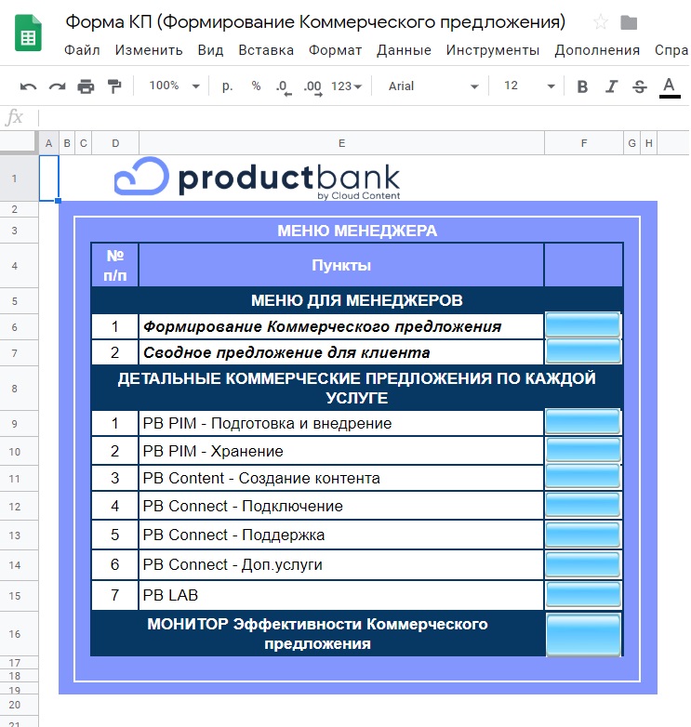Click the Redo arrow icon
The image size is (691, 727).
pos(57,86)
